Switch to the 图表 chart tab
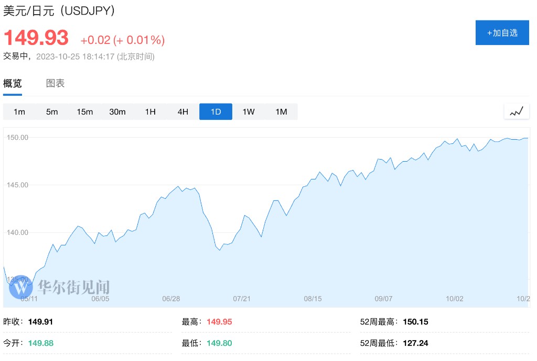 55,83
